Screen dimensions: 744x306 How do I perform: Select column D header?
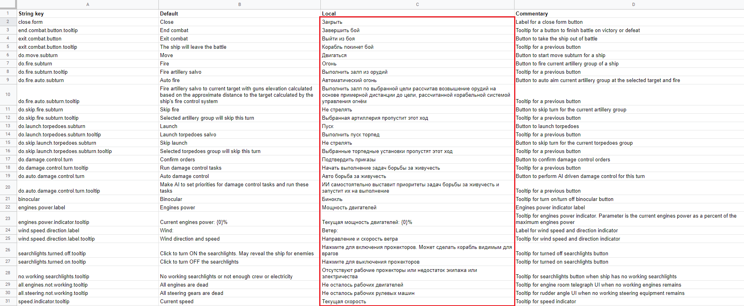click(633, 4)
